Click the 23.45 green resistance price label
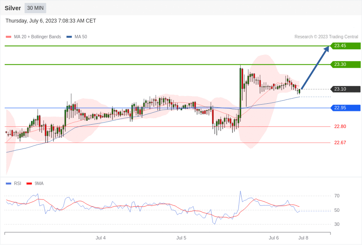The height and width of the screenshot is (245, 362). click(x=346, y=46)
